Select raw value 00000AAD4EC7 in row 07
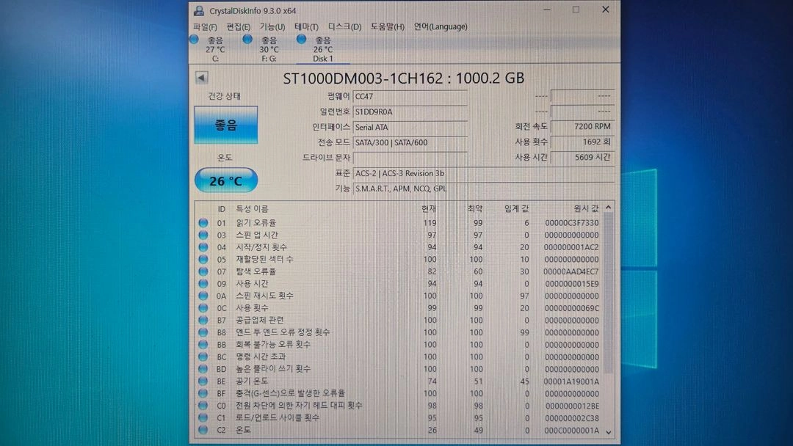The width and height of the screenshot is (793, 446). tap(571, 271)
